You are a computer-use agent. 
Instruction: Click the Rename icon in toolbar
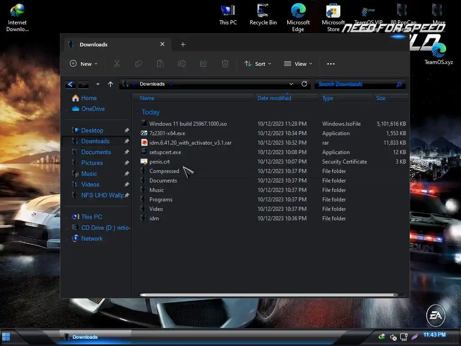[x=182, y=64]
